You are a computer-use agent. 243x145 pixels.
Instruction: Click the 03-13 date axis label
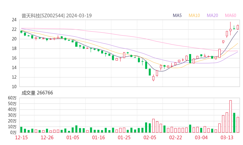227,137
